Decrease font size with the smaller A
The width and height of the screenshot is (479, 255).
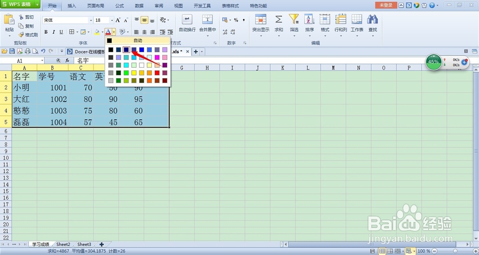[x=126, y=20]
